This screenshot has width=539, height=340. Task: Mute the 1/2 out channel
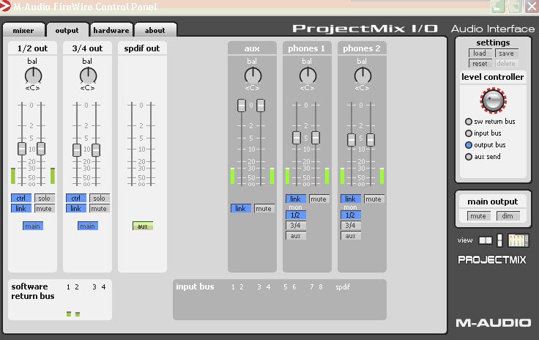[x=45, y=208]
